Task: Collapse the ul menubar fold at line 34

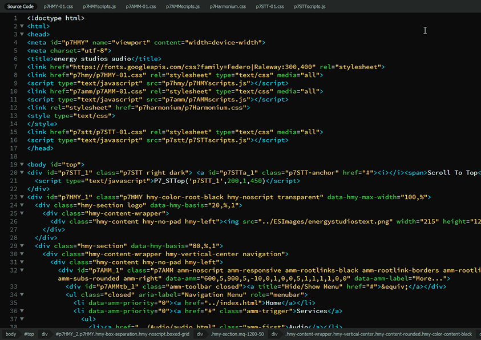Action: [22, 294]
